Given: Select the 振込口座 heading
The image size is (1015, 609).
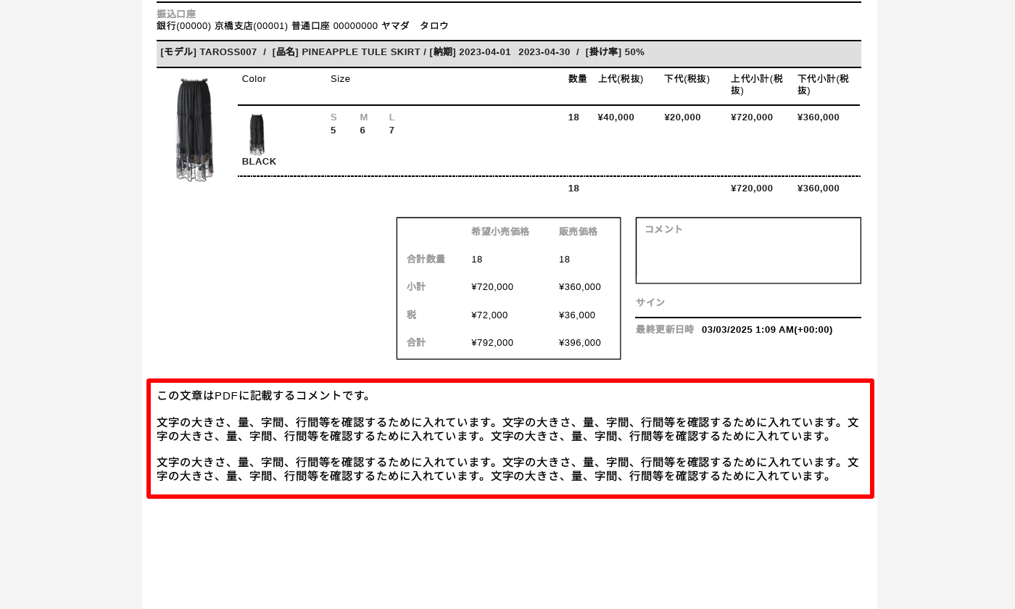Looking at the screenshot, I should pos(176,14).
